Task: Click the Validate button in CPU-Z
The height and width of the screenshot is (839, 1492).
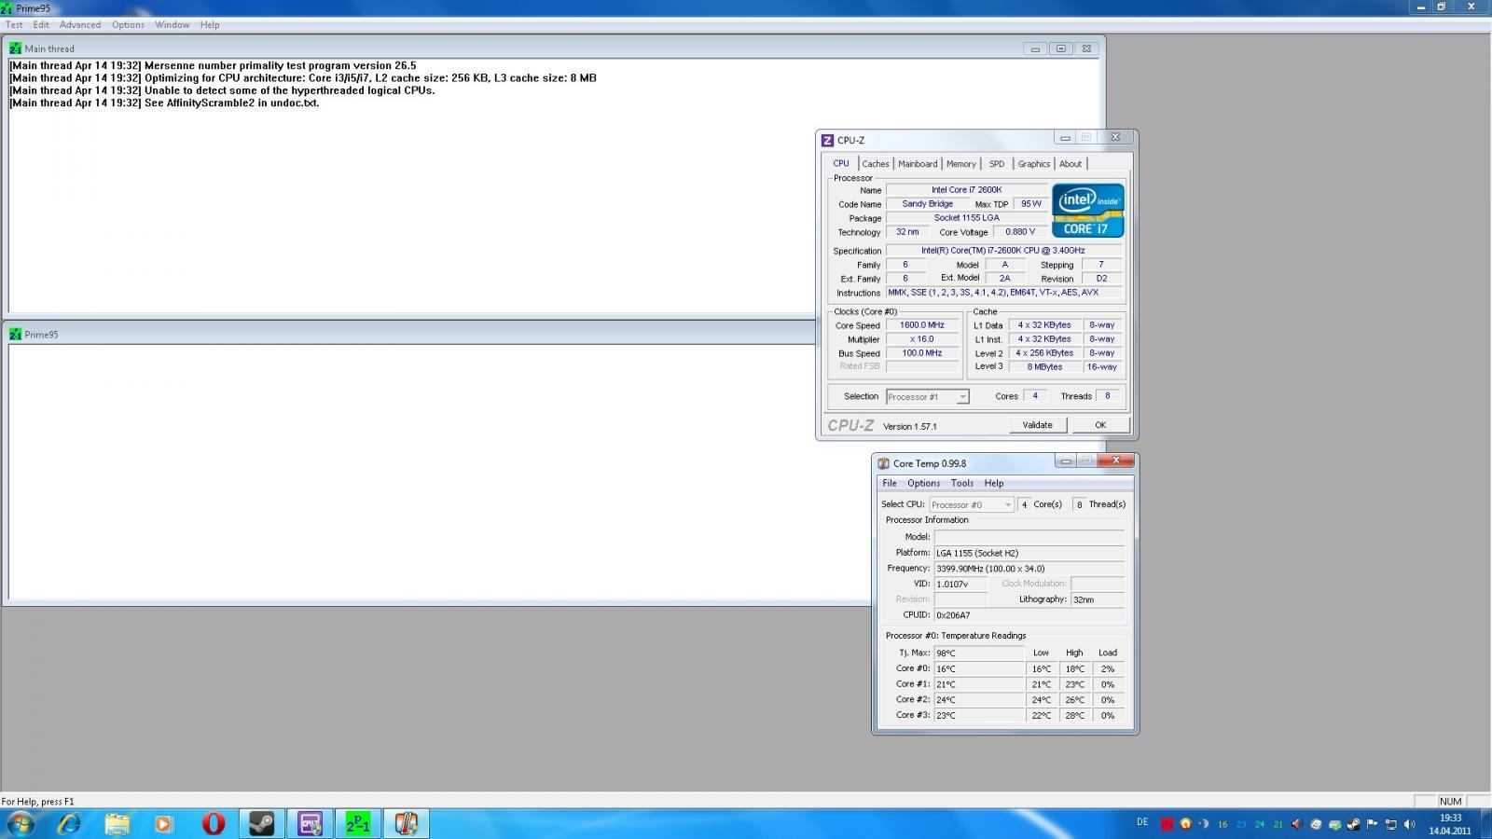Action: pyautogui.click(x=1037, y=425)
